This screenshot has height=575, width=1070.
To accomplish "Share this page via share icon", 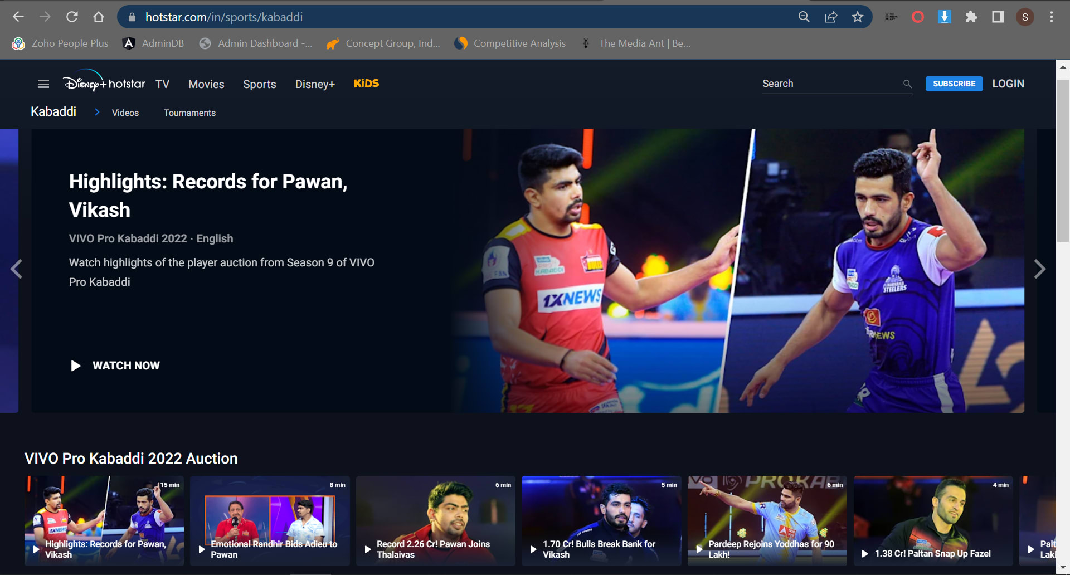I will (831, 17).
